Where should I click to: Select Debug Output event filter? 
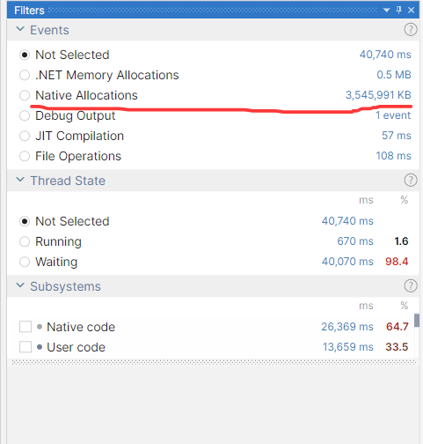click(x=25, y=115)
